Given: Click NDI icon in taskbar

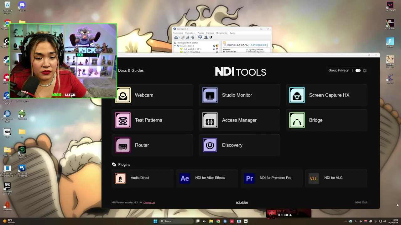Looking at the screenshot, I should coord(246,221).
